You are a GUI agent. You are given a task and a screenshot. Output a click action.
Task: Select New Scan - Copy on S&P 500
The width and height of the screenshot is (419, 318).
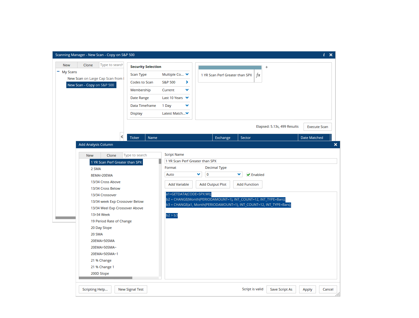coord(91,85)
